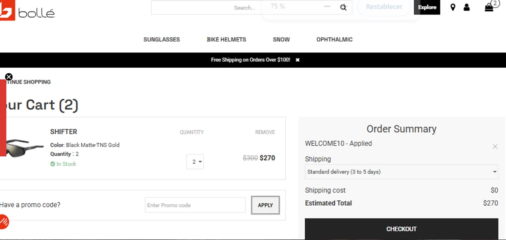Click the Restablecer zoom button
This screenshot has height=240, width=506.
384,7
